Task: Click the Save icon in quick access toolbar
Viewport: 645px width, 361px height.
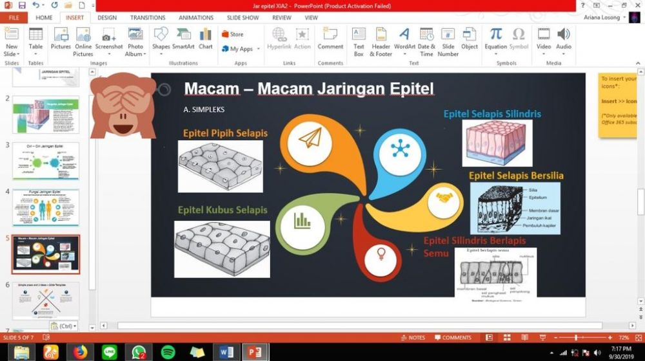Action: (22, 5)
